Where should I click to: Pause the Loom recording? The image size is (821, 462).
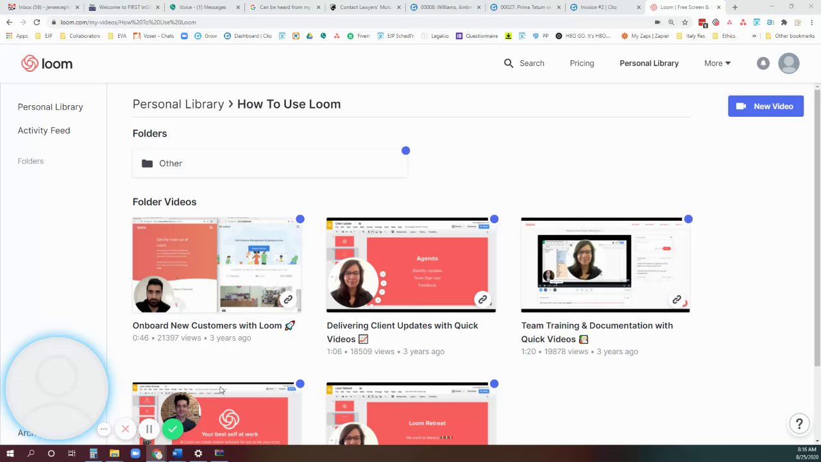pos(149,429)
